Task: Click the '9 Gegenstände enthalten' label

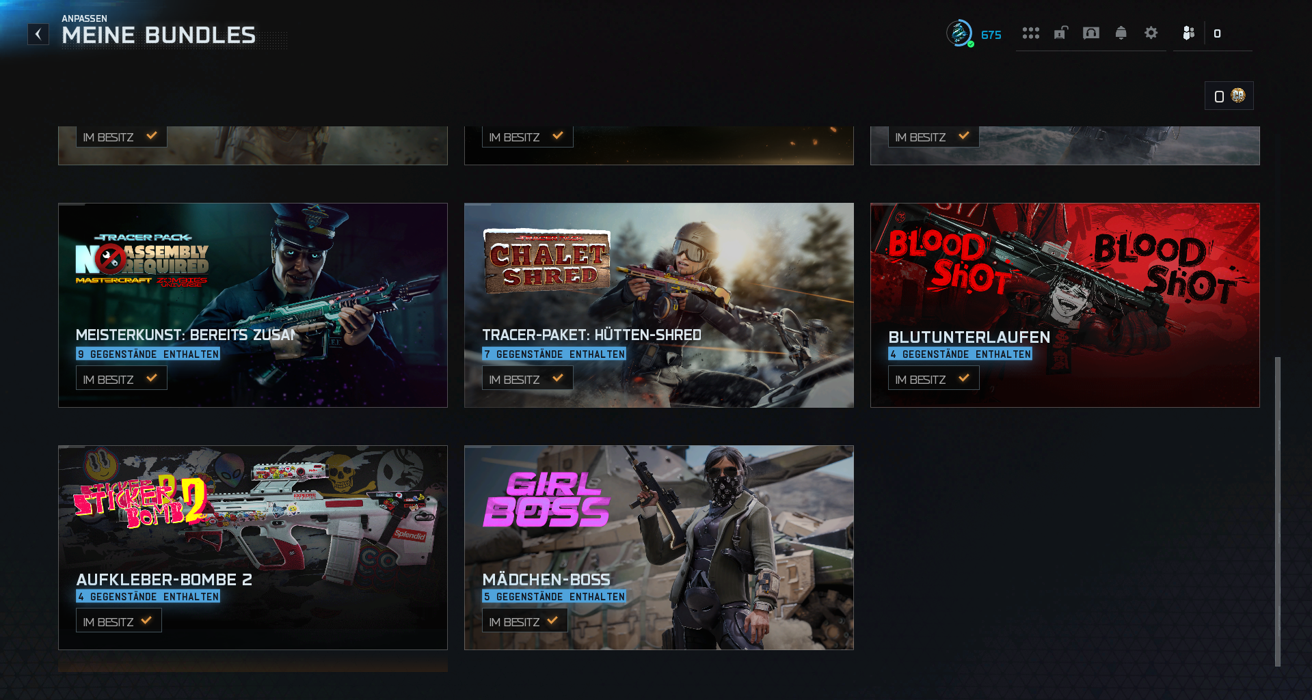Action: [x=148, y=354]
